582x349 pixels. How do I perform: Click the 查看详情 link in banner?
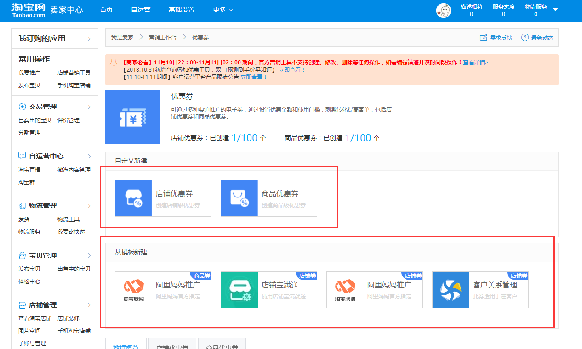coord(475,62)
